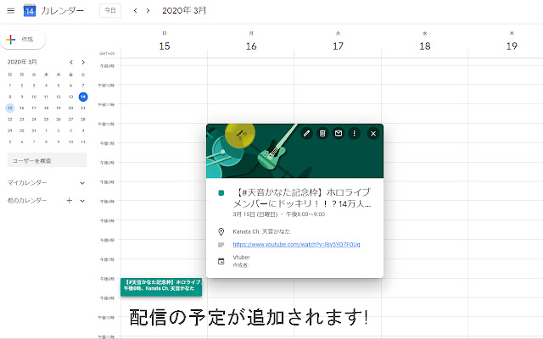Click the event date and time text
The image size is (543, 339).
tap(279, 214)
